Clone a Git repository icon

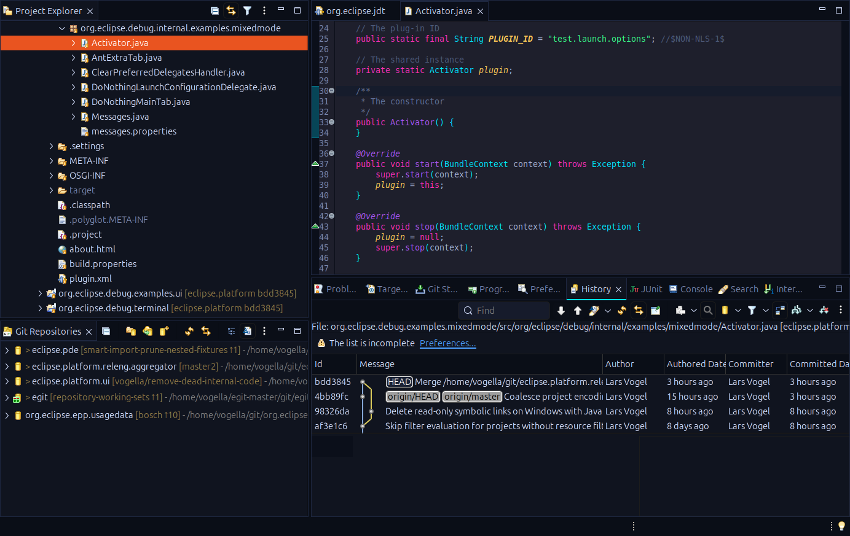coord(148,331)
